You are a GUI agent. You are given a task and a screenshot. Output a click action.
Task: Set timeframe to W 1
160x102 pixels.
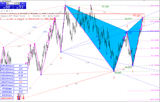tap(21, 89)
